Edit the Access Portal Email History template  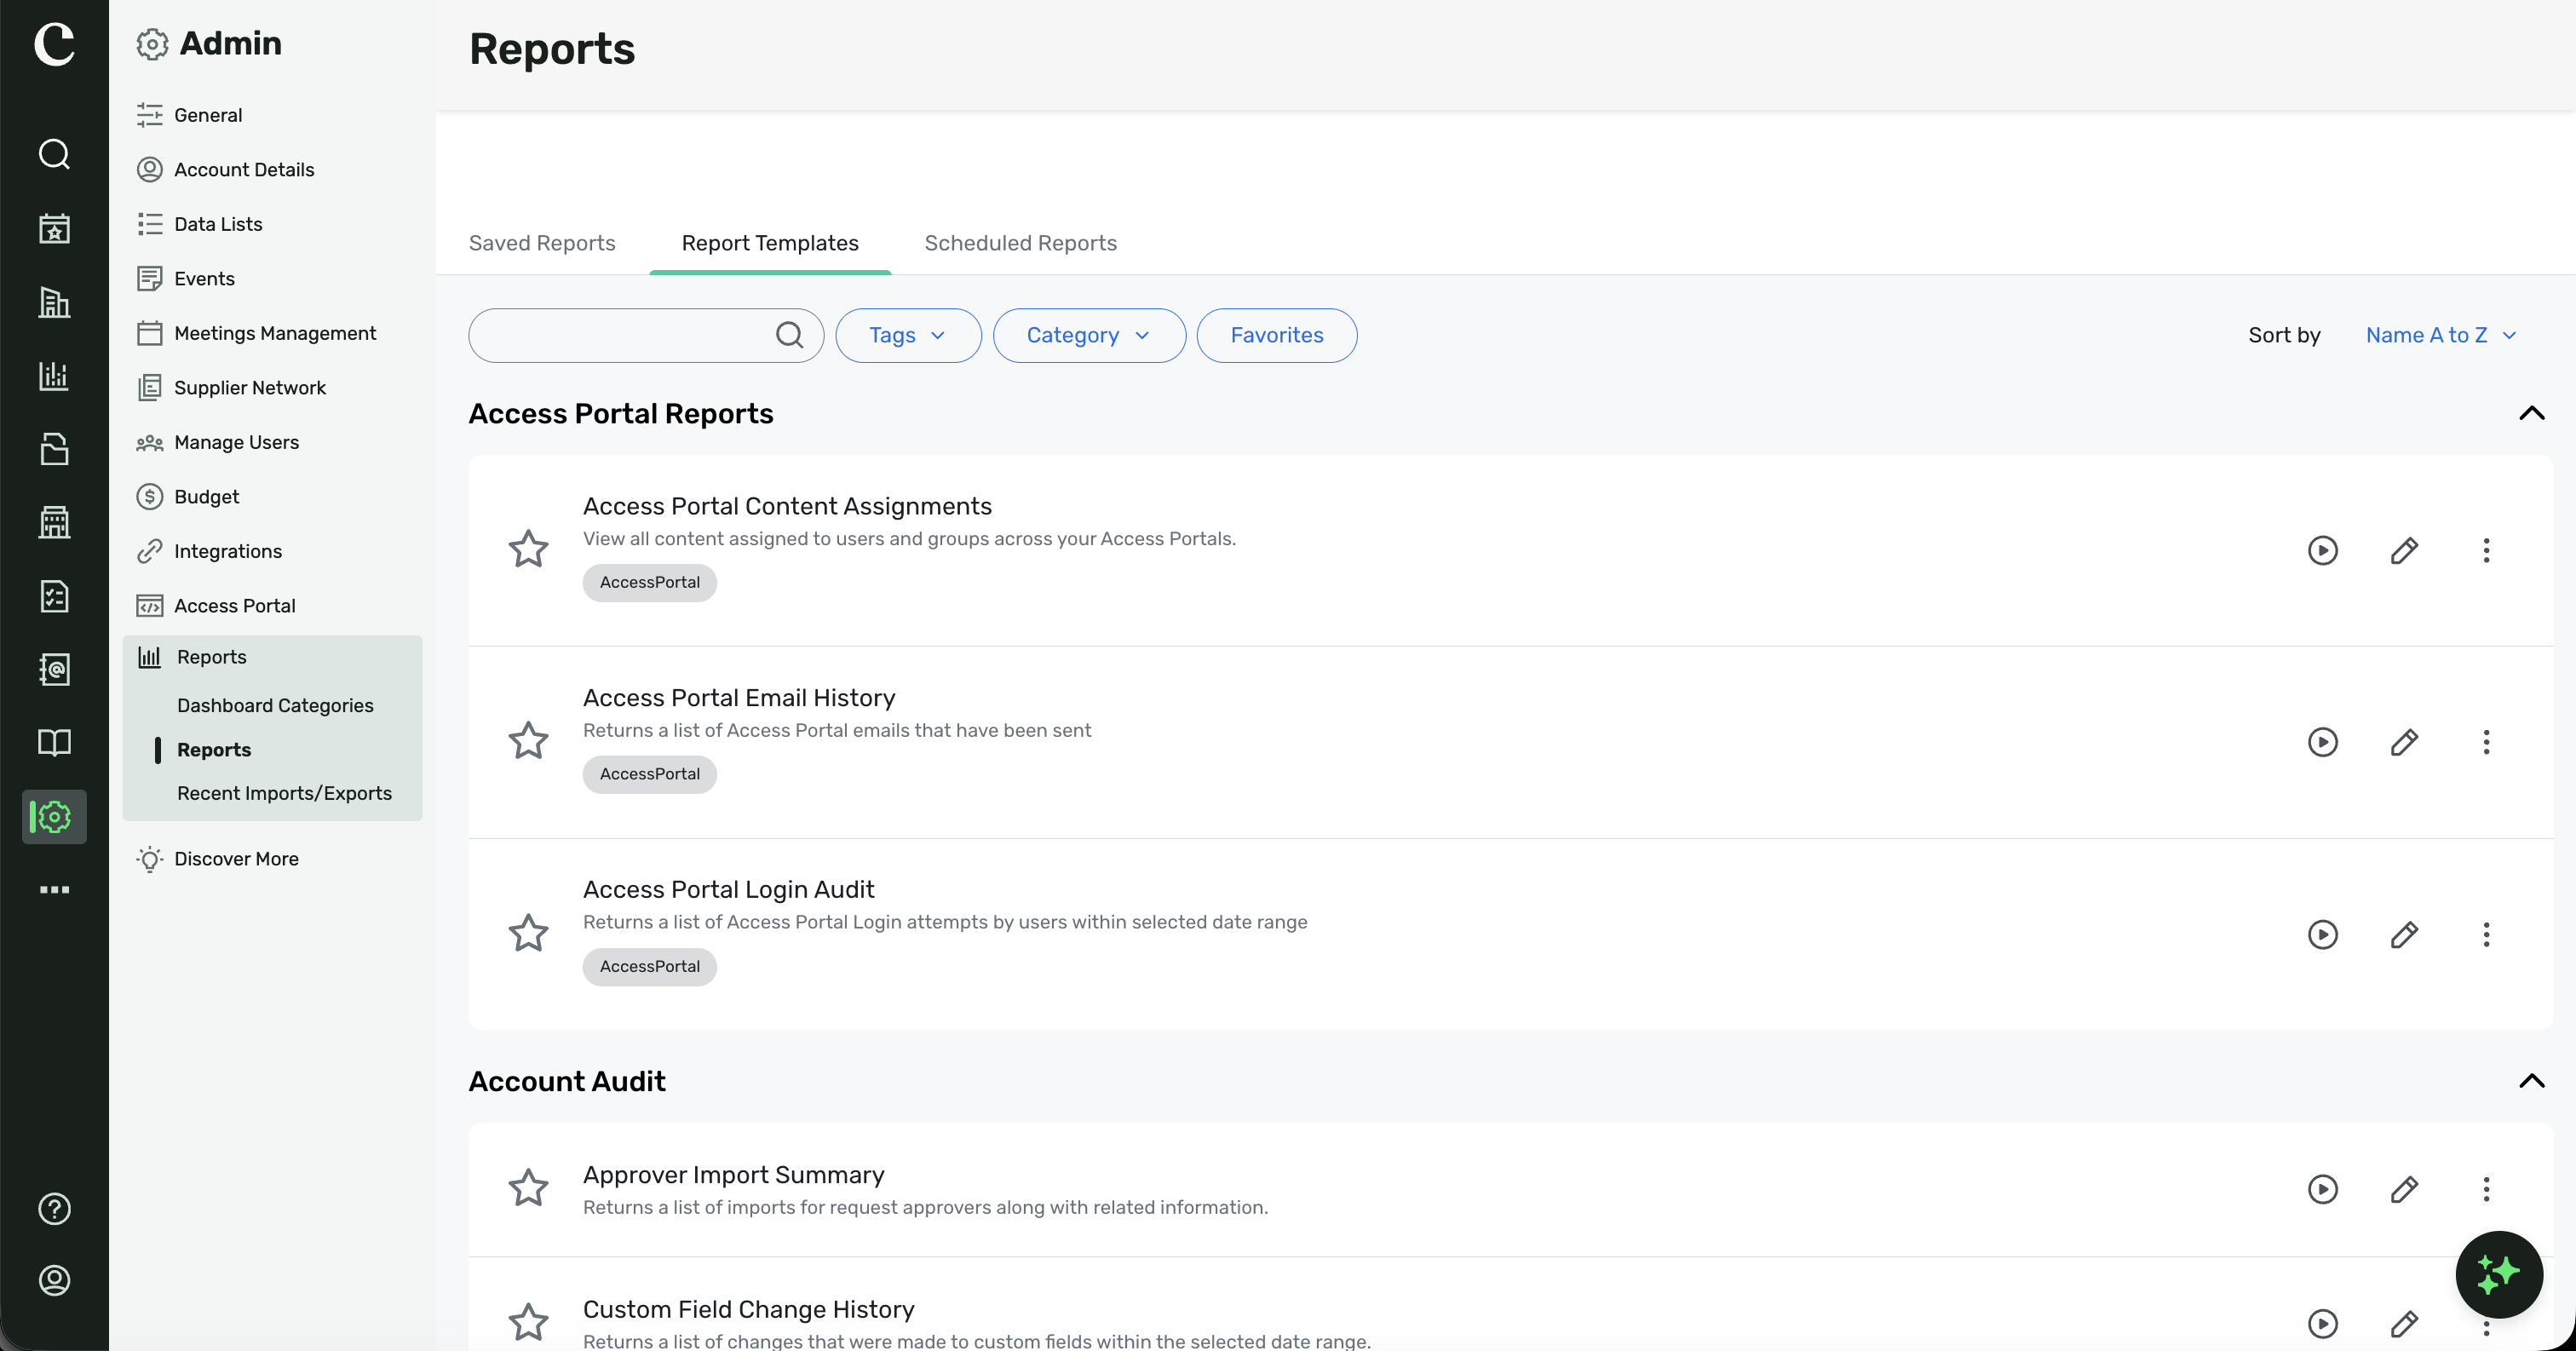click(2404, 742)
